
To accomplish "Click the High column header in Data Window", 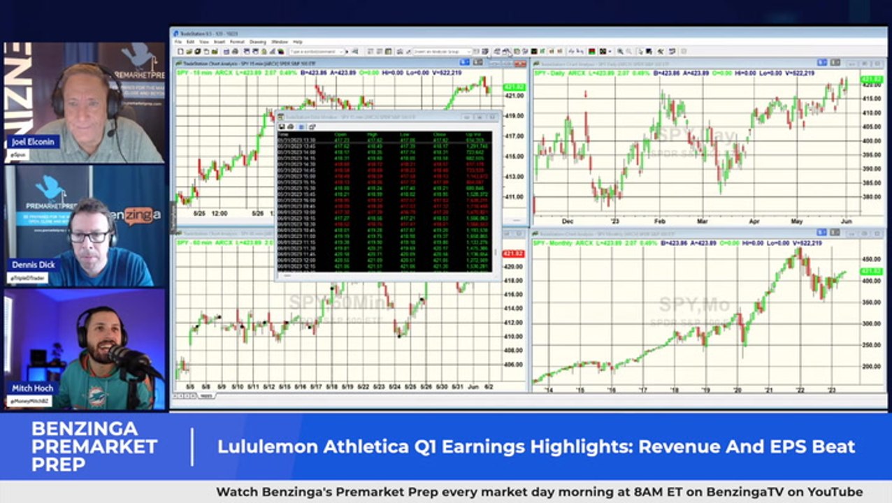I will (372, 134).
